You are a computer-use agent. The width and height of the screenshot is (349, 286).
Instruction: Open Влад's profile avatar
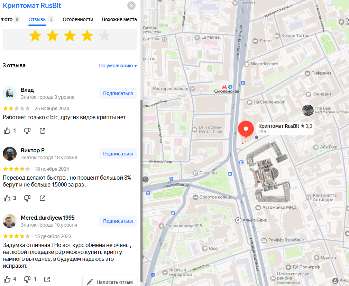tap(10, 93)
